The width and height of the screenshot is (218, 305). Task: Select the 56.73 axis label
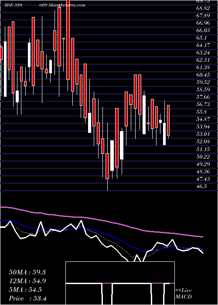(x=203, y=105)
